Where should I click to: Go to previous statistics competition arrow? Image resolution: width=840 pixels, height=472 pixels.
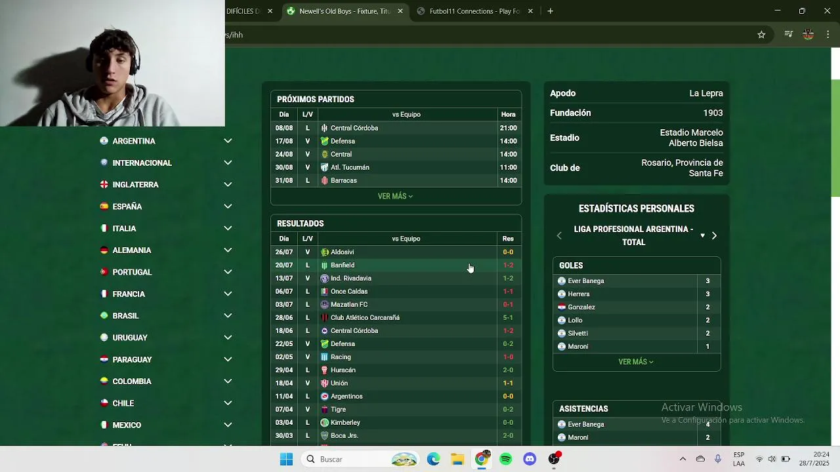[x=559, y=235]
